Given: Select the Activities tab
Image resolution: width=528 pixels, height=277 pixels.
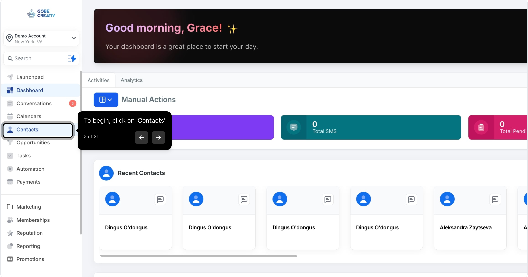Looking at the screenshot, I should pyautogui.click(x=98, y=80).
